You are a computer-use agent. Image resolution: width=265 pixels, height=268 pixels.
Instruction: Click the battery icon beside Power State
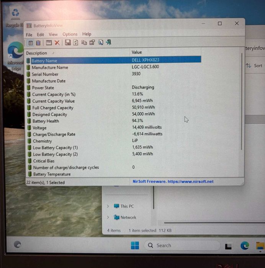click(x=29, y=88)
